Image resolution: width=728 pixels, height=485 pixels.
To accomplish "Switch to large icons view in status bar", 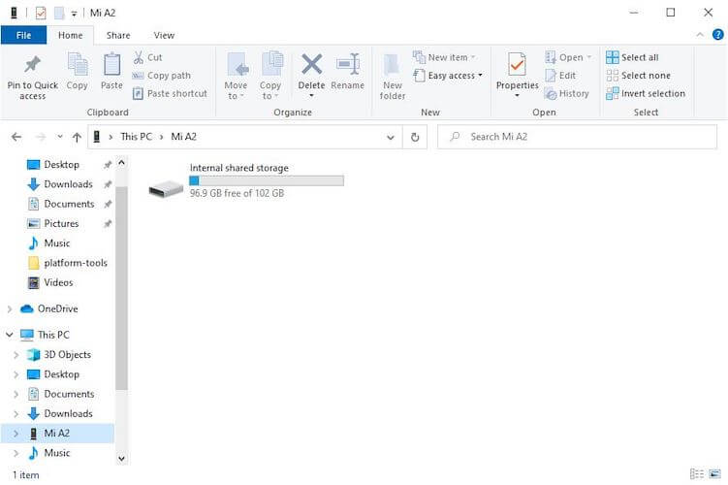I will (x=715, y=474).
